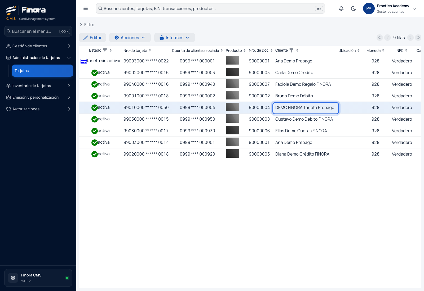Image resolution: width=424 pixels, height=291 pixels.
Task: Focus the 'Buscar en el menú' field
Action: 38,31
